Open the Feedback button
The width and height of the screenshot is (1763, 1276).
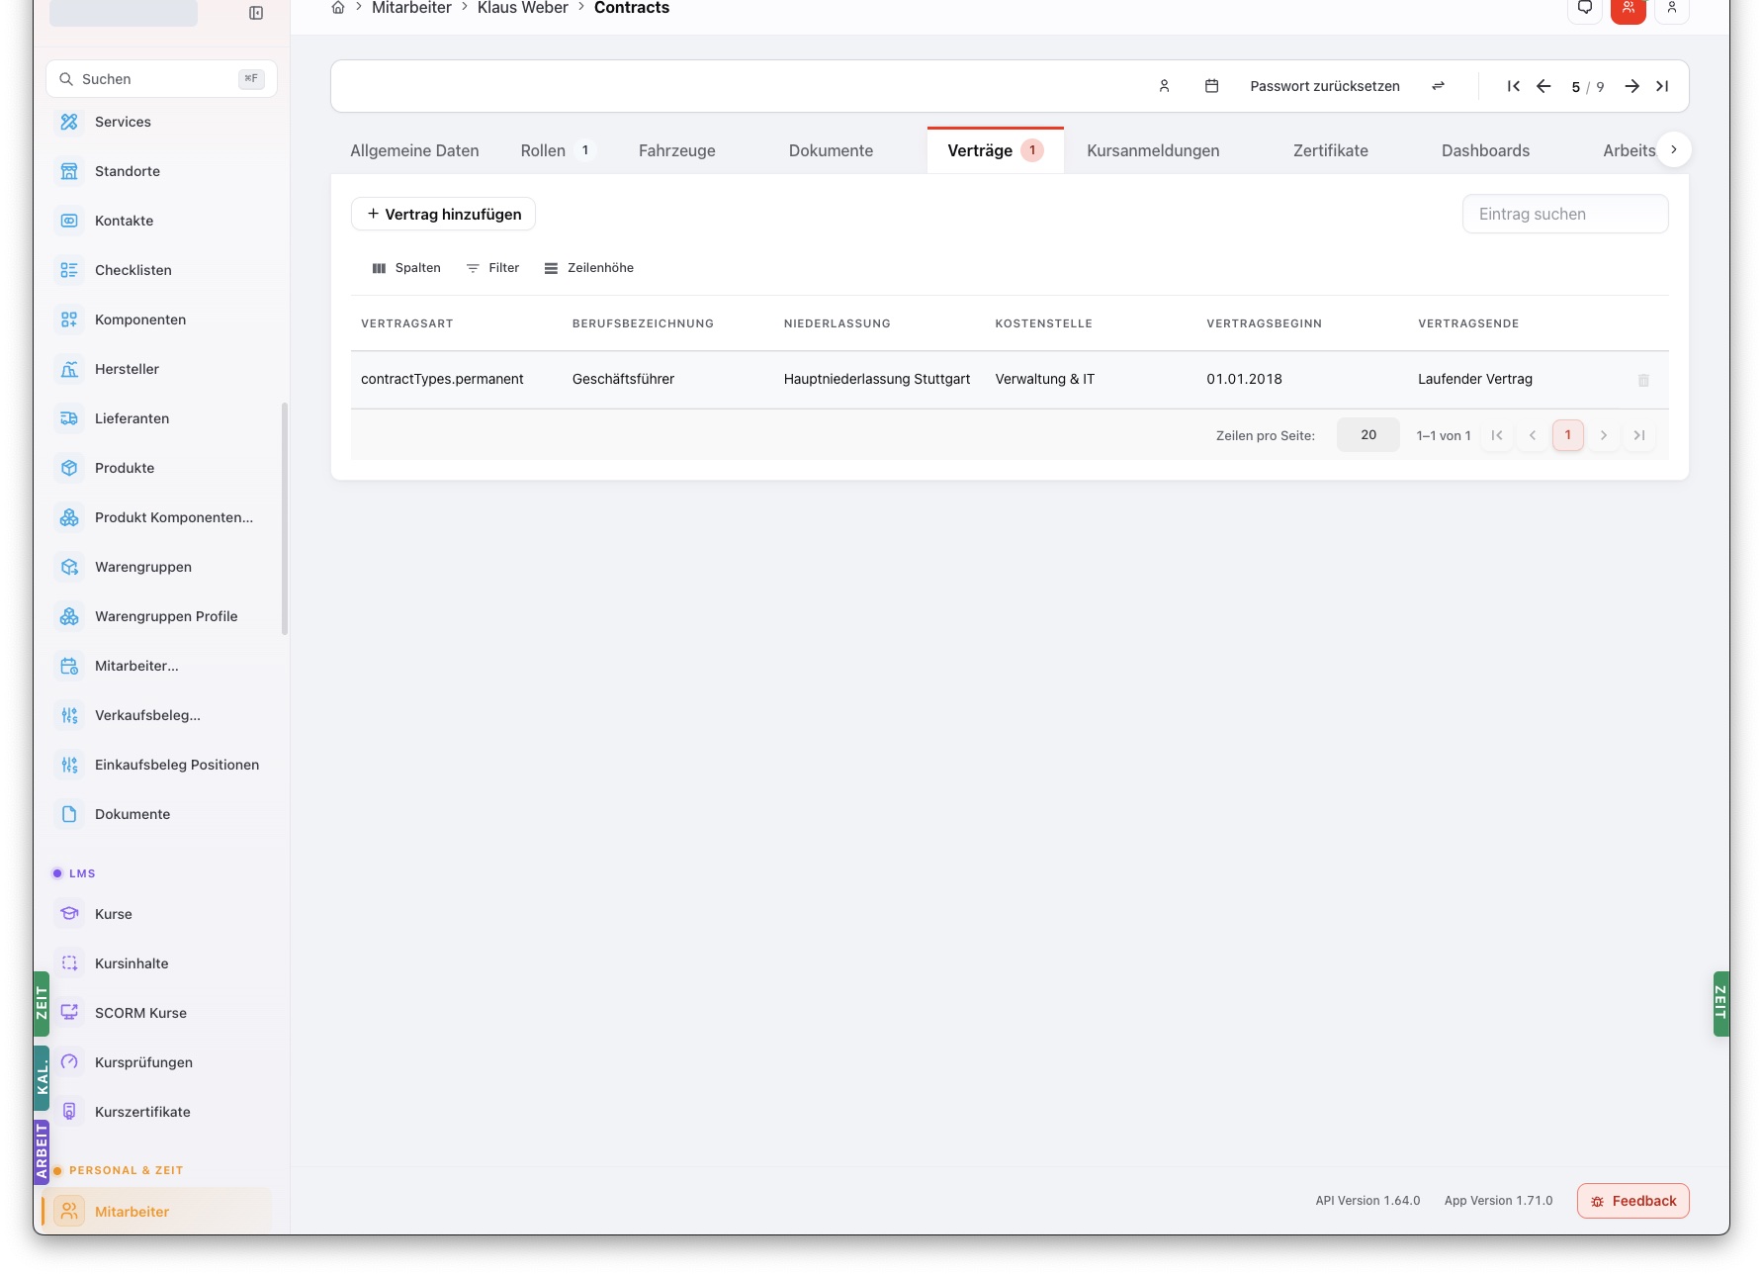(1632, 1201)
